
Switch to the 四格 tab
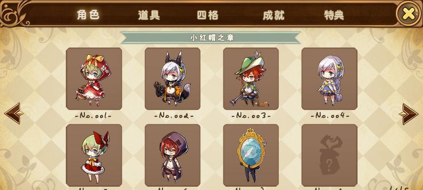pos(207,15)
